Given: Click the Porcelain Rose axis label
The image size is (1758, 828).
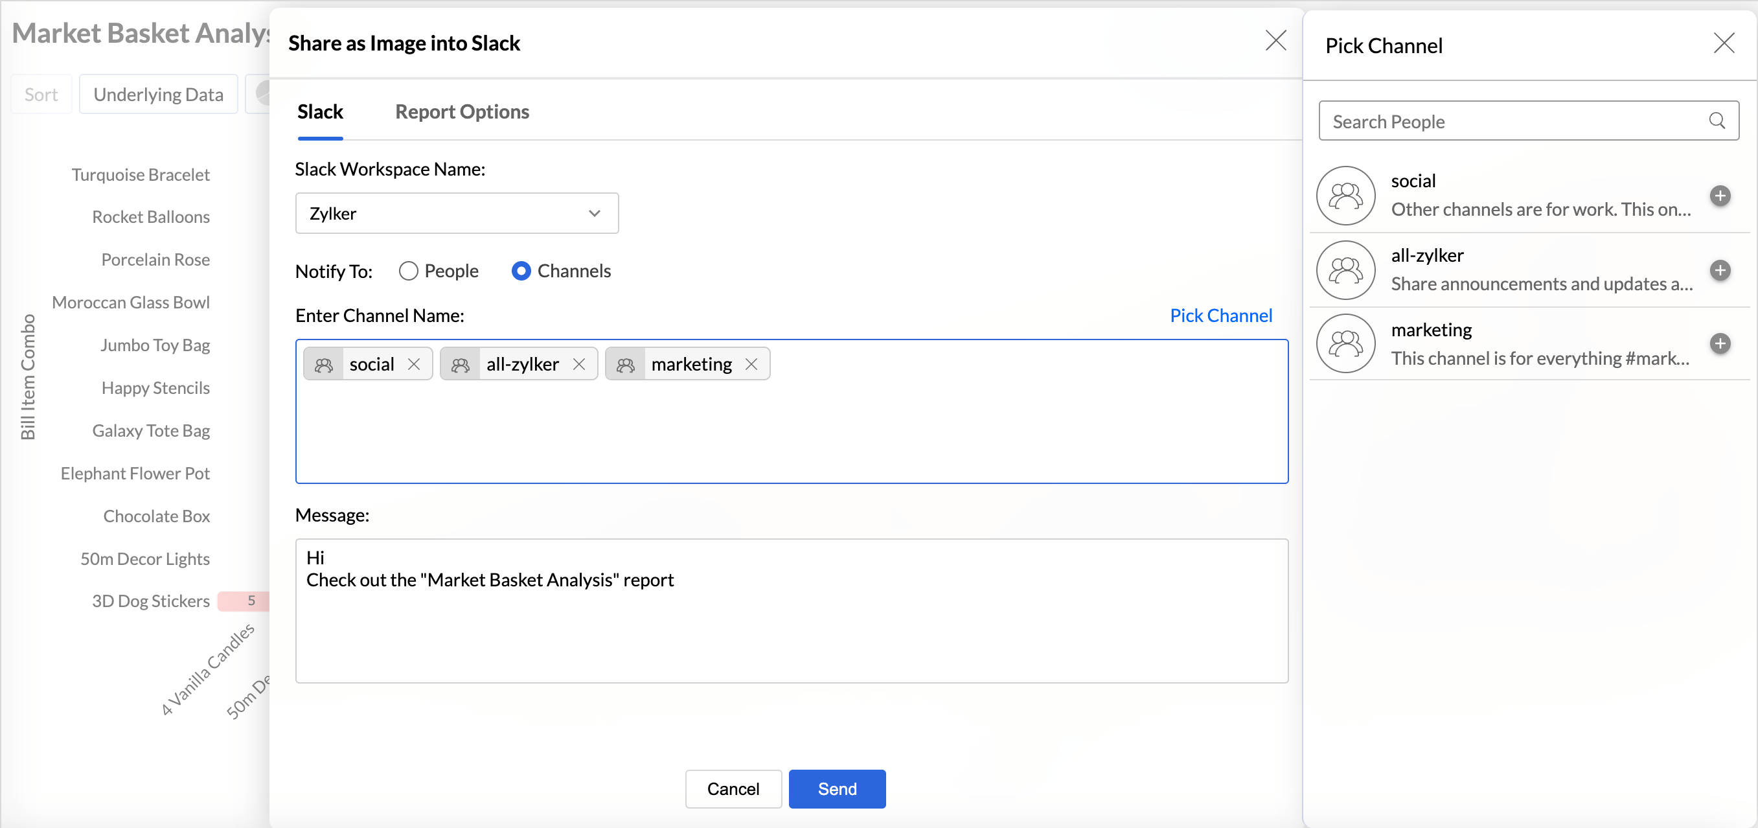Looking at the screenshot, I should pos(155,259).
